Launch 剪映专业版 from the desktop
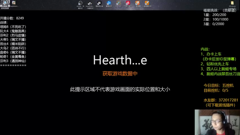Screen dimensions: 240x135 (99, 4)
